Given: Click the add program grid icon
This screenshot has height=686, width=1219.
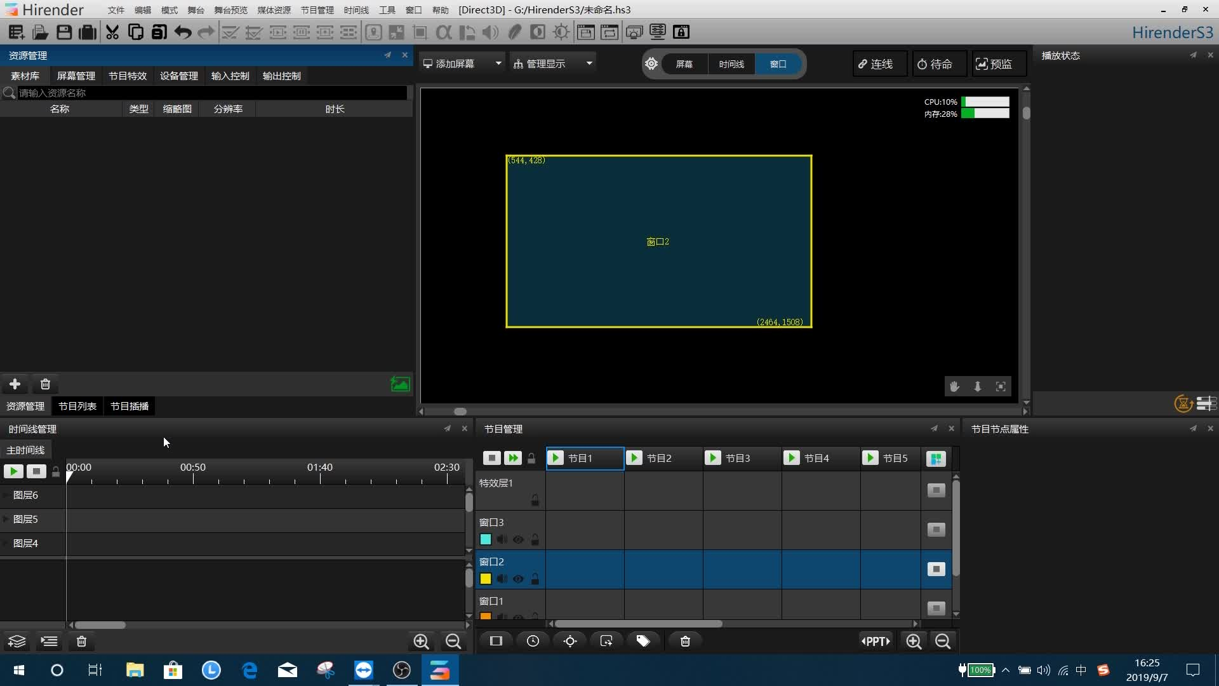Looking at the screenshot, I should (x=936, y=459).
